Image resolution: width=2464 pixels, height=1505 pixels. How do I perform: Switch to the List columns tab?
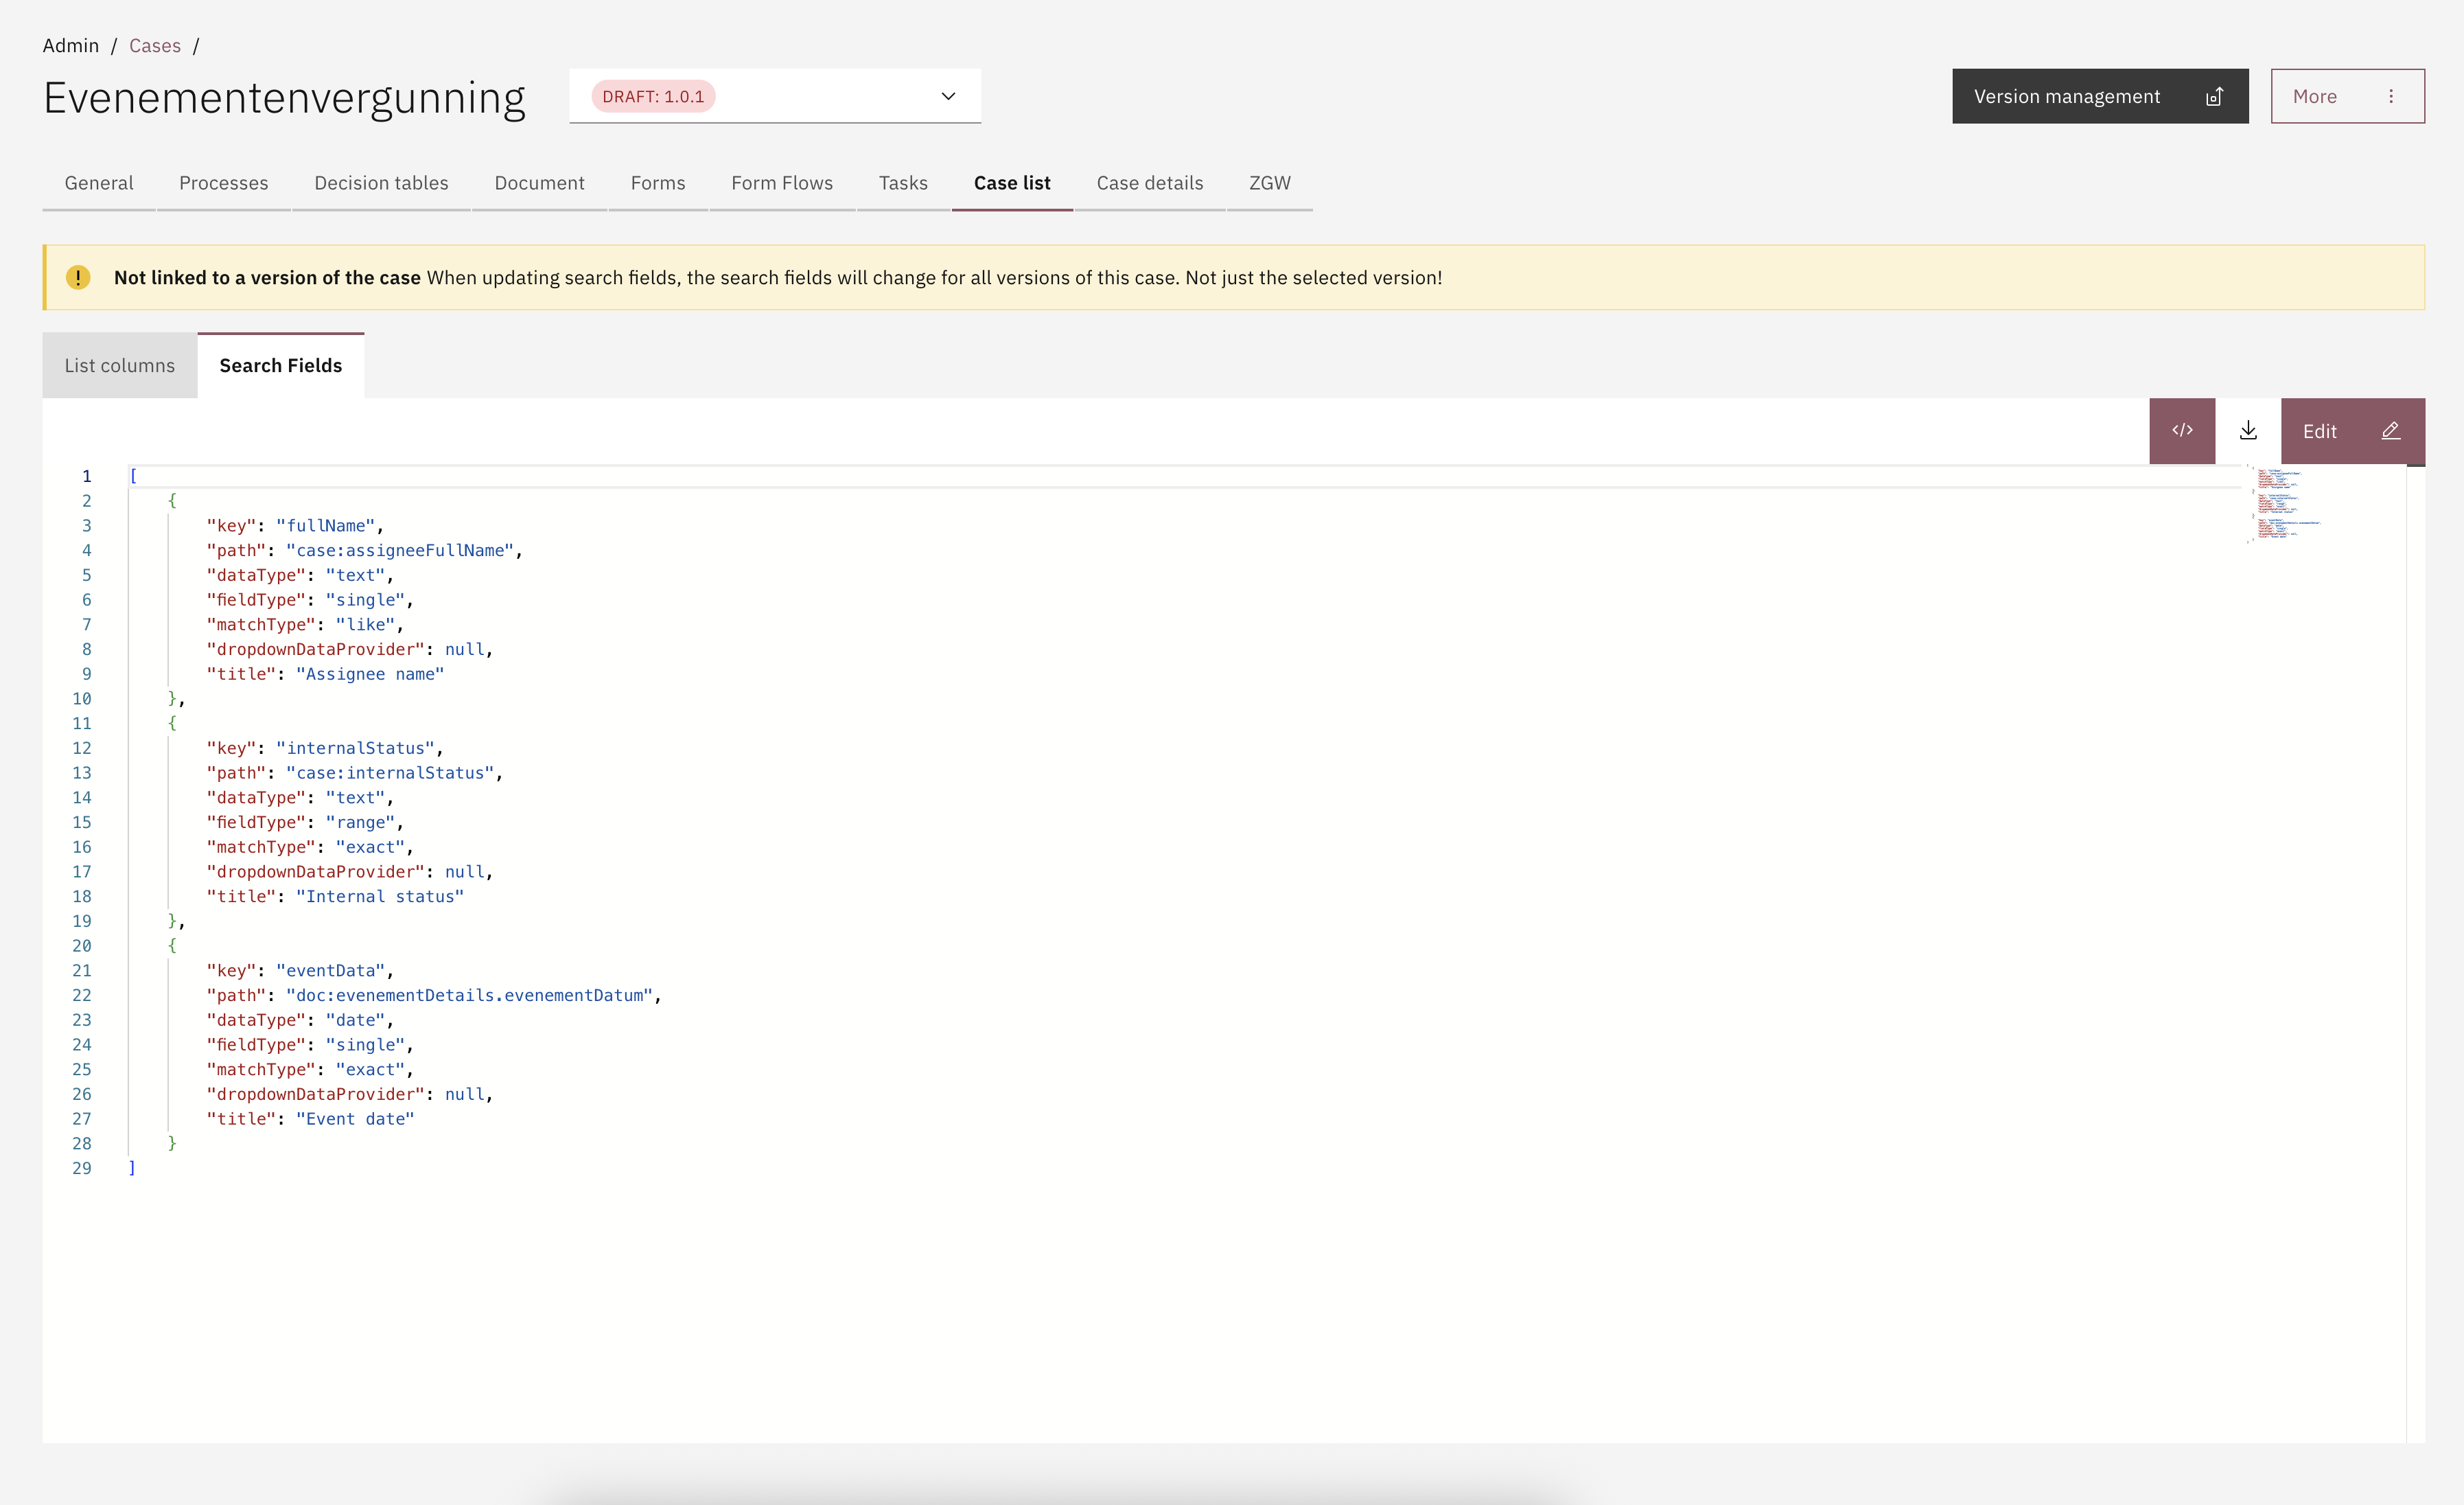(119, 365)
